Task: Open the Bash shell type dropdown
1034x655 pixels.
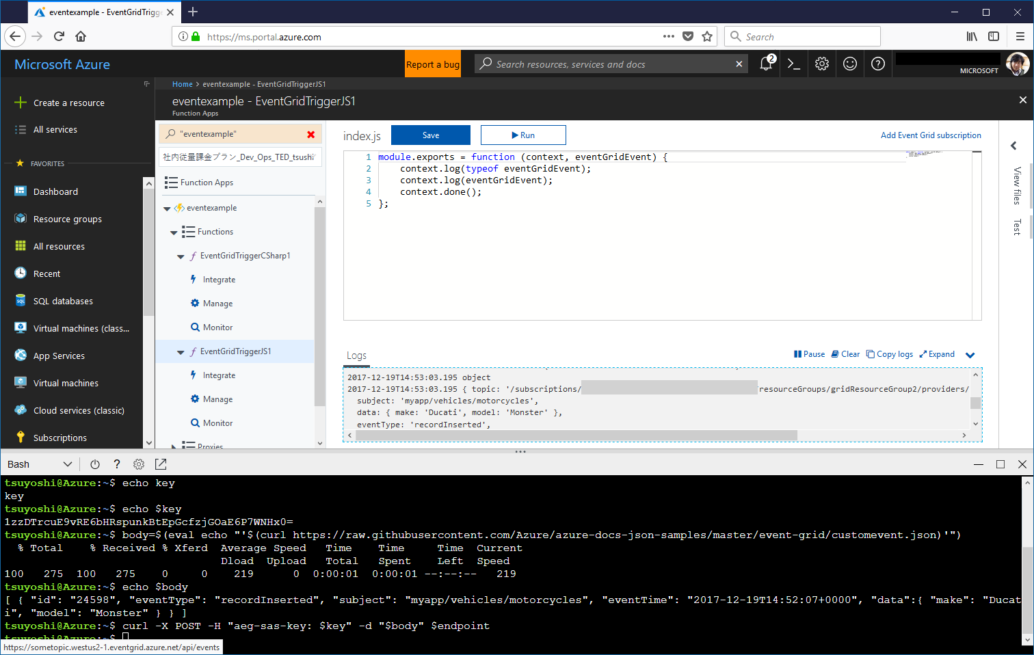Action: click(40, 464)
